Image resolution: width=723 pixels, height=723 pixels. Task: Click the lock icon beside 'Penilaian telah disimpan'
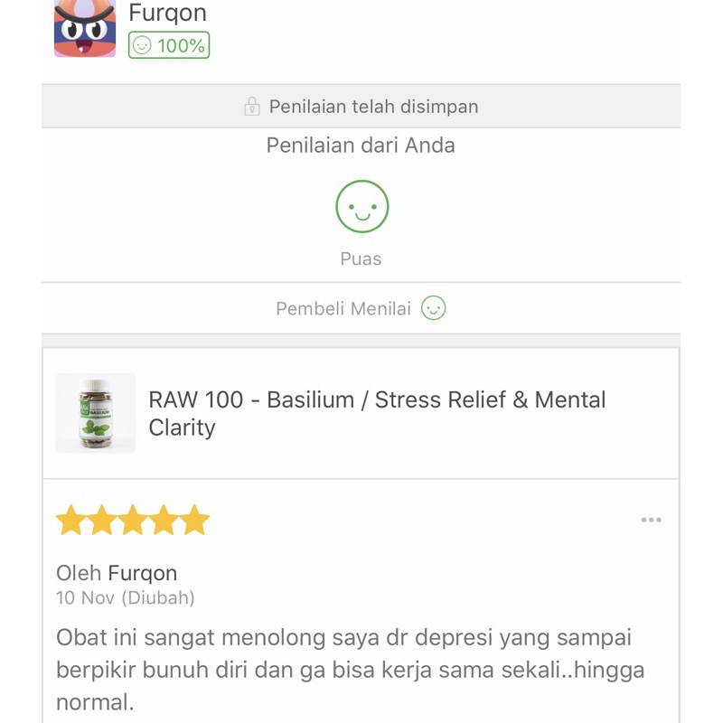[256, 107]
